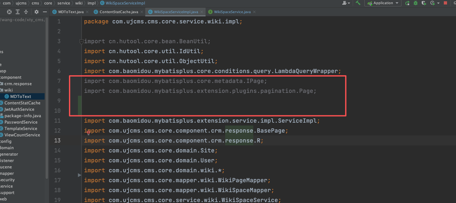Click on the LambdaQueryWrapper import line
Viewport: 456px width, 203px height.
tap(213, 71)
